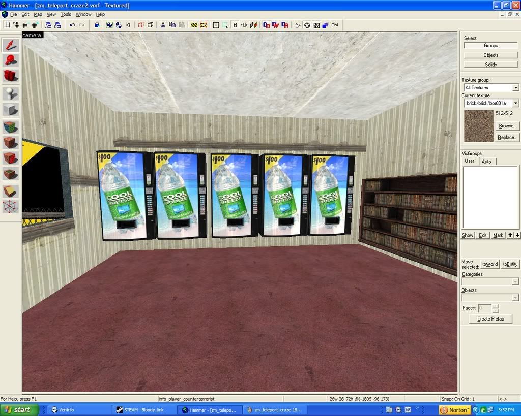Image resolution: width=521 pixels, height=416 pixels.
Task: Toggle texture lock tl button
Action: pos(235,25)
